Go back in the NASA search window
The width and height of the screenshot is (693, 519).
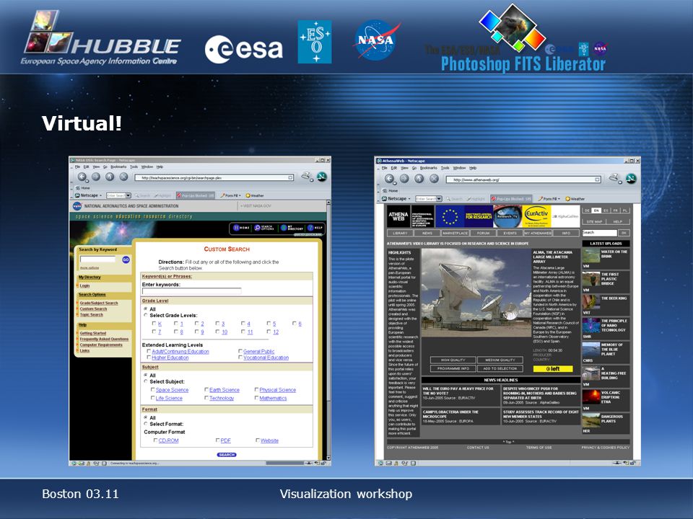[82, 177]
